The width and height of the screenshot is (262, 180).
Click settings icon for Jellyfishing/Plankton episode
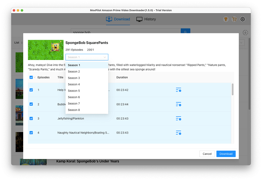178,118
